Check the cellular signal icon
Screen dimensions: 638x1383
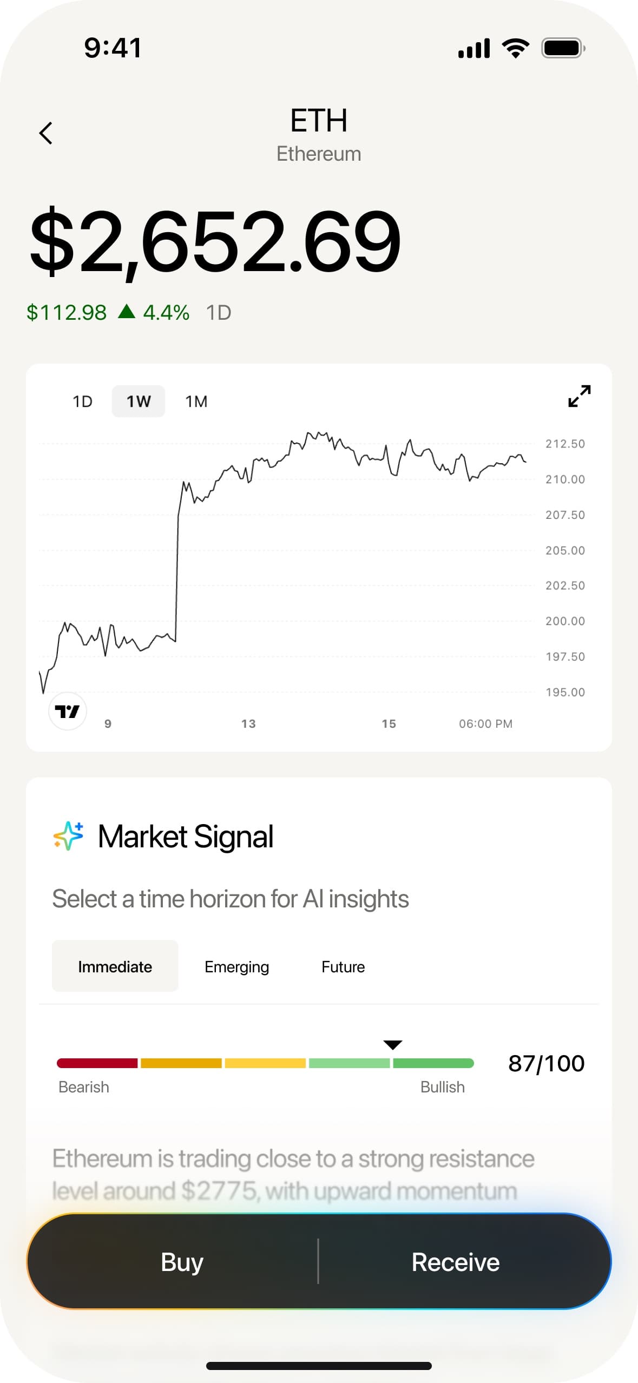tap(474, 49)
